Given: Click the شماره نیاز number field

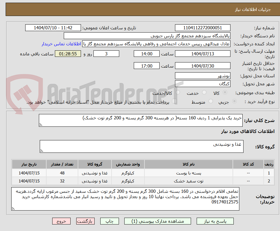Looking at the screenshot, I should 203,27.
